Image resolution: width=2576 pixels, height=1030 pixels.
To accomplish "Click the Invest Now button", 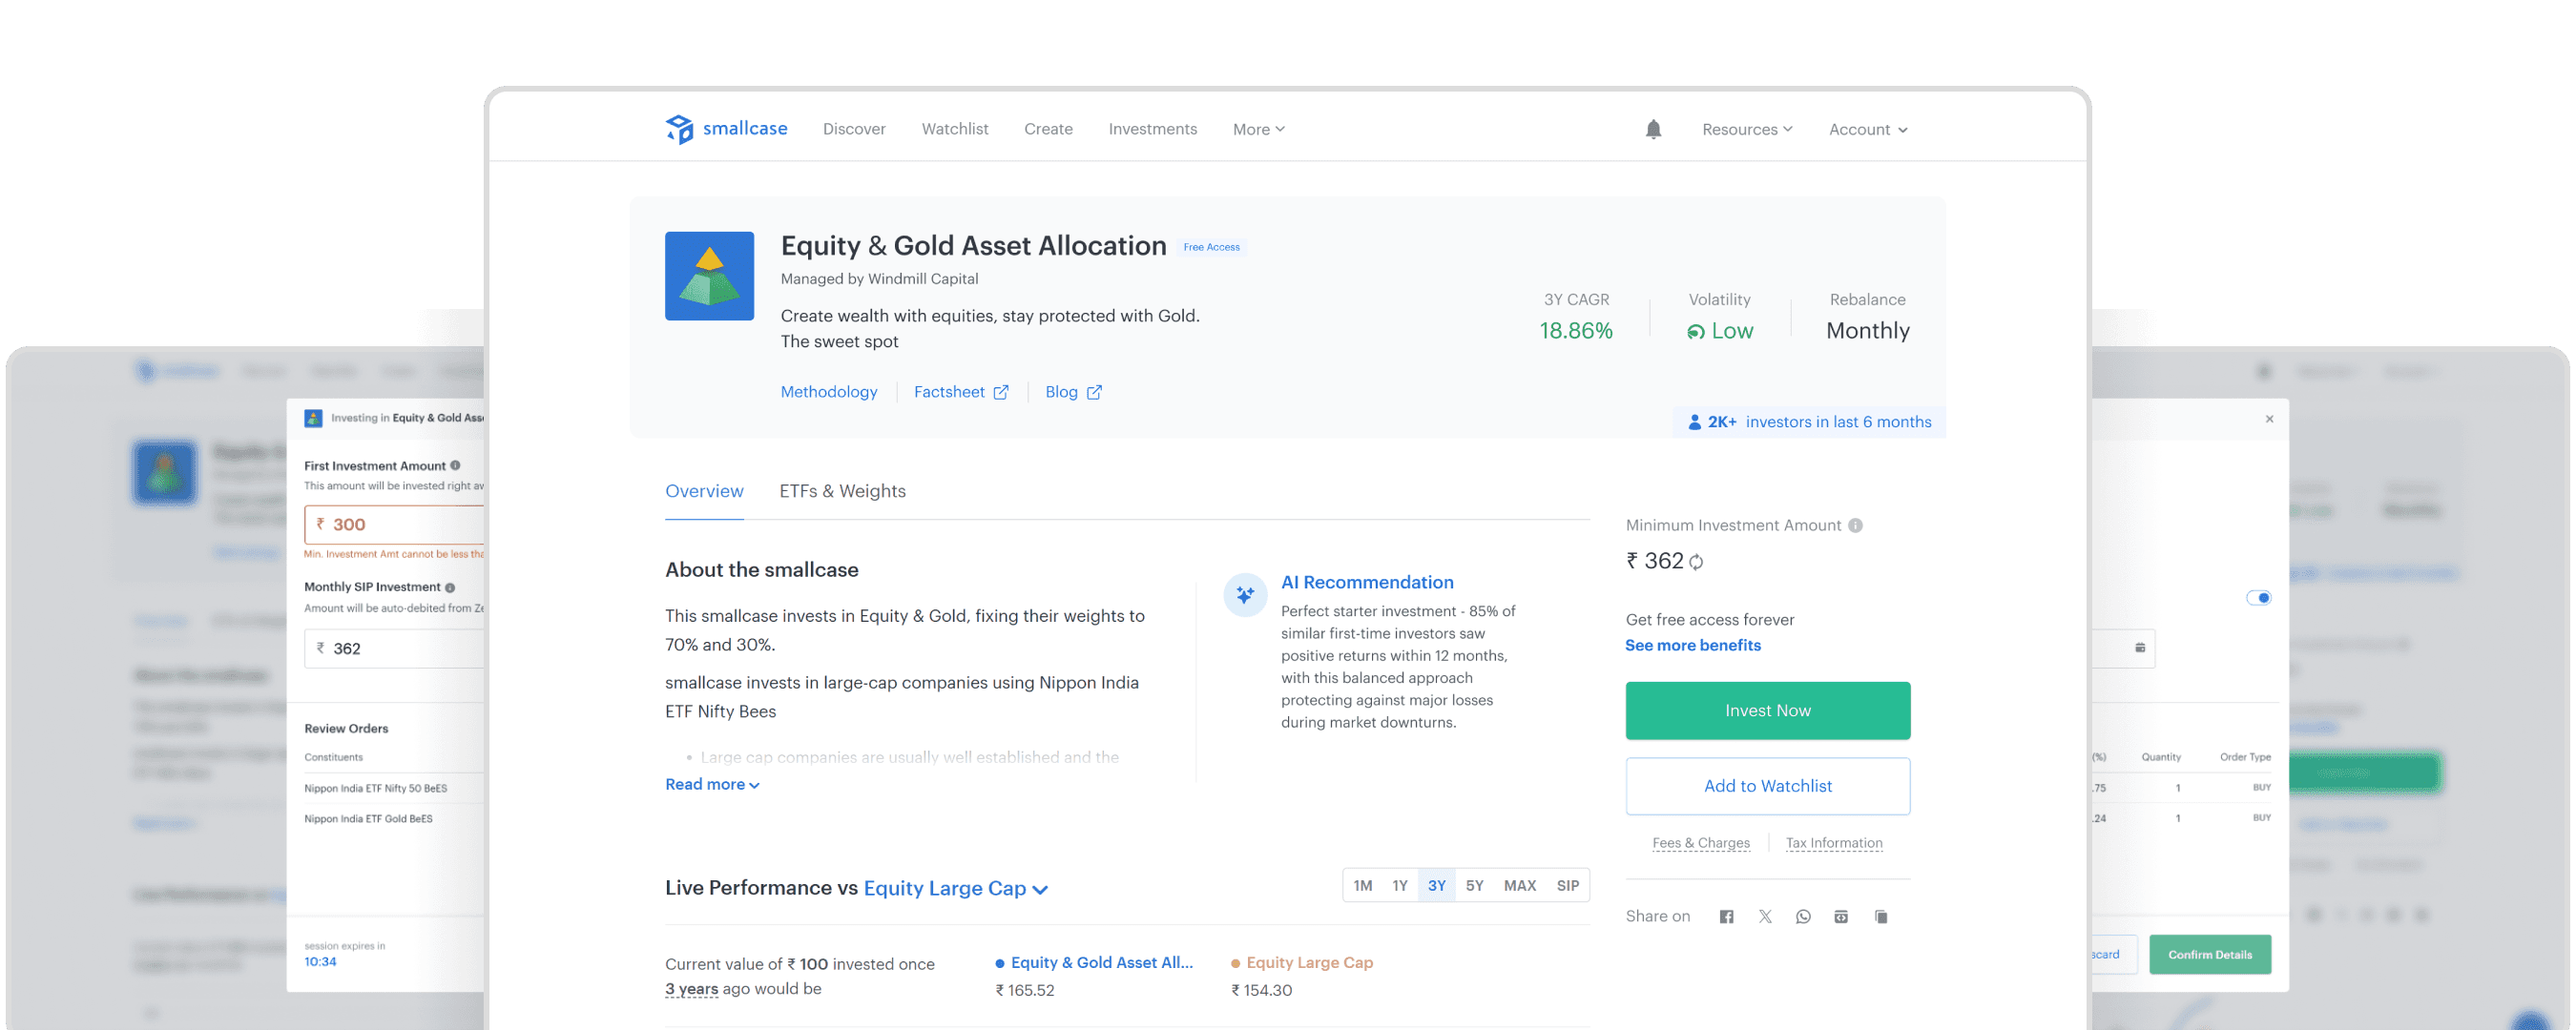I will tap(1767, 710).
